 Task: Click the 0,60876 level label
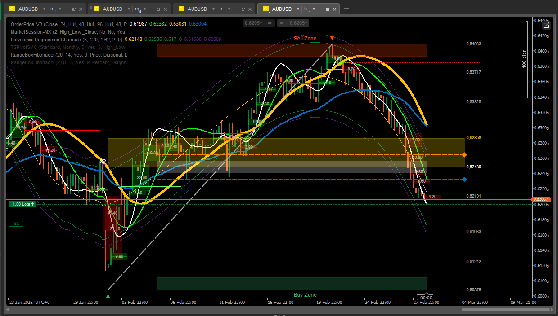coord(474,290)
